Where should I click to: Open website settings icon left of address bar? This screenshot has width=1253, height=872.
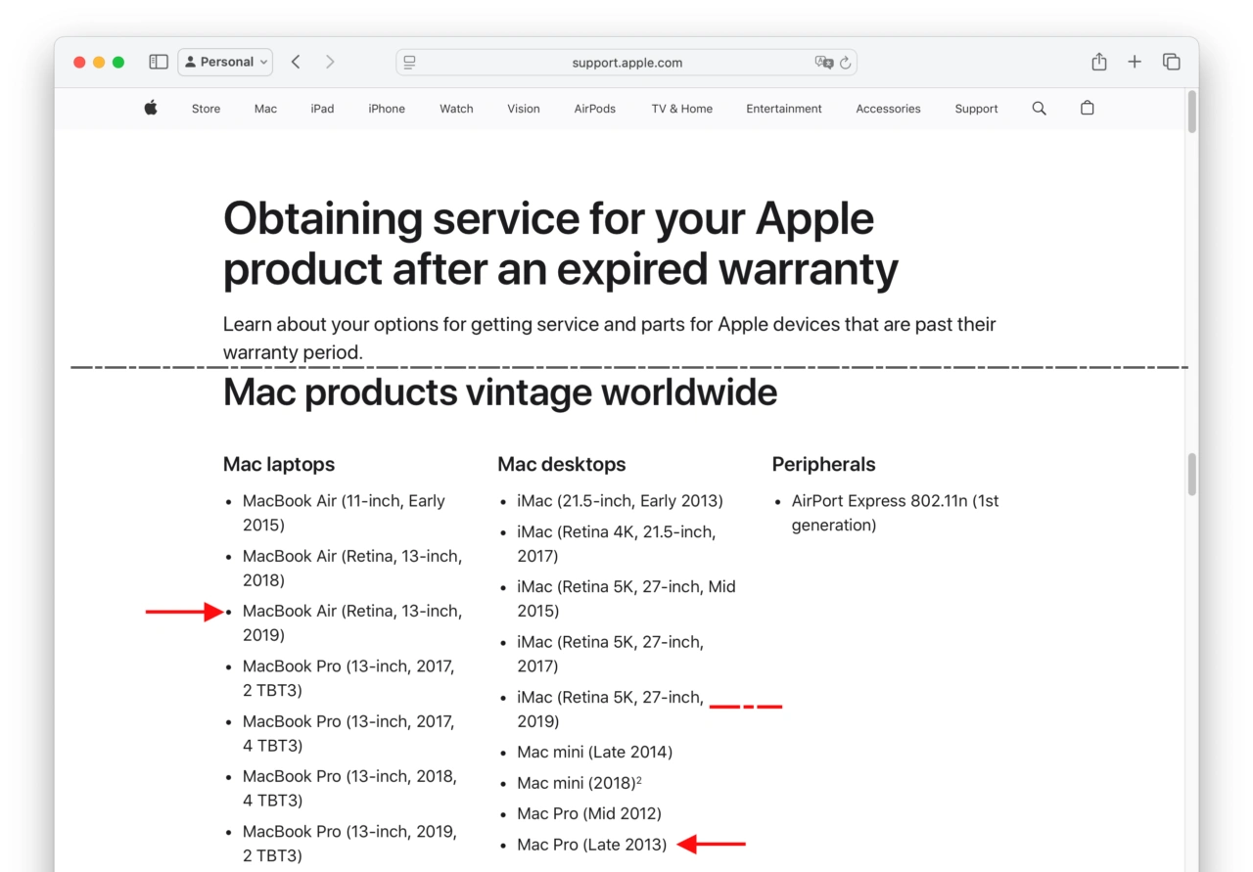pyautogui.click(x=408, y=62)
